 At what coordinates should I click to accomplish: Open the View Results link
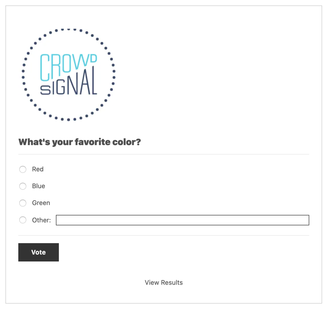point(164,283)
